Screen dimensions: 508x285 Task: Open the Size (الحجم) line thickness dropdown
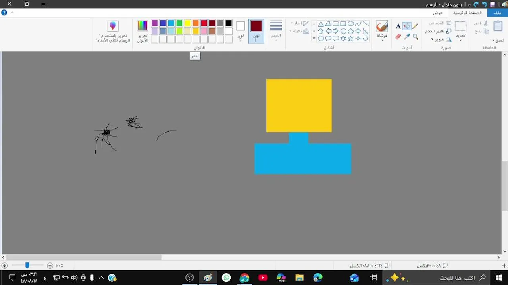(276, 31)
